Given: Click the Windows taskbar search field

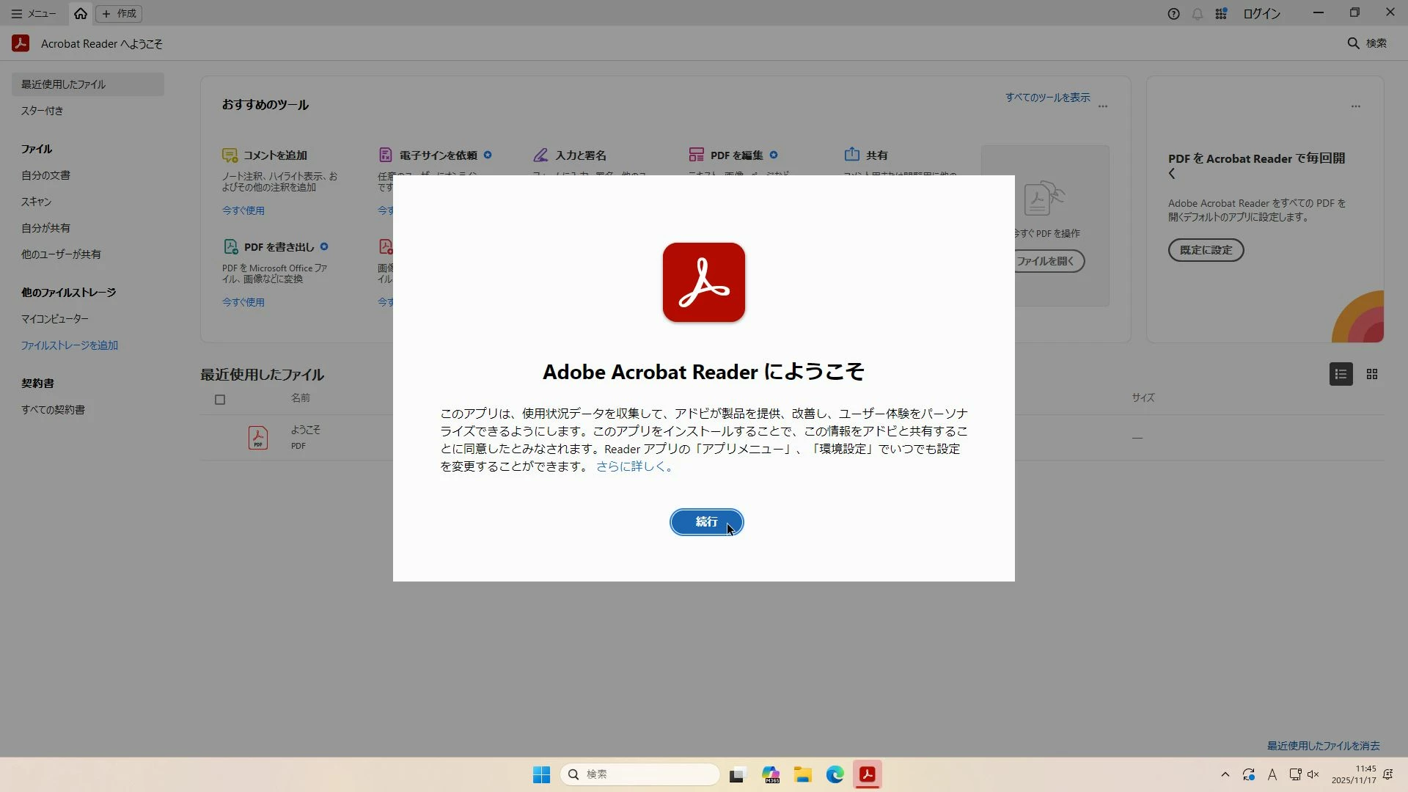Looking at the screenshot, I should (x=639, y=774).
